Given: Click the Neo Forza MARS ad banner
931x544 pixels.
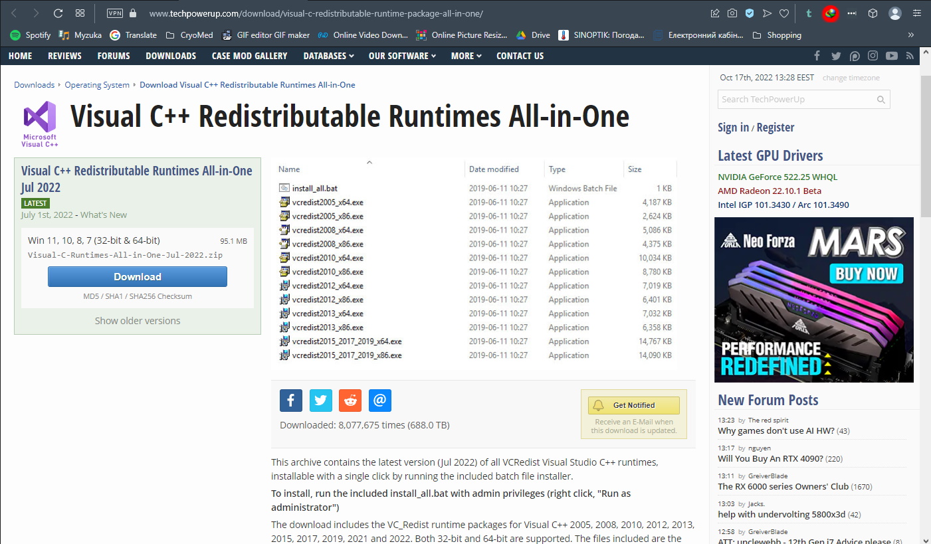Looking at the screenshot, I should pyautogui.click(x=814, y=300).
